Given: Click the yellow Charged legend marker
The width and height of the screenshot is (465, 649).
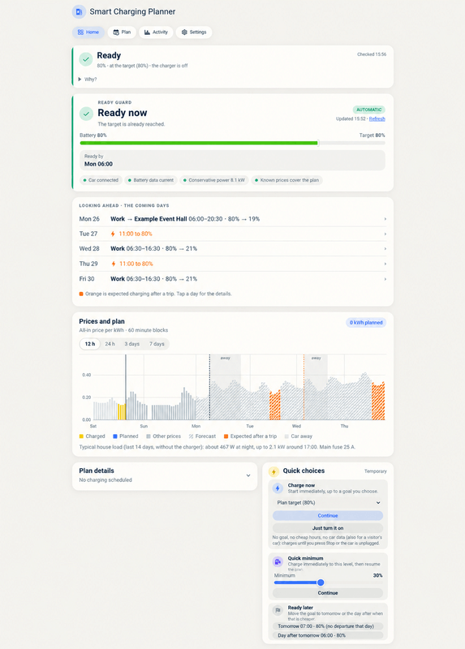Looking at the screenshot, I should pos(81,436).
